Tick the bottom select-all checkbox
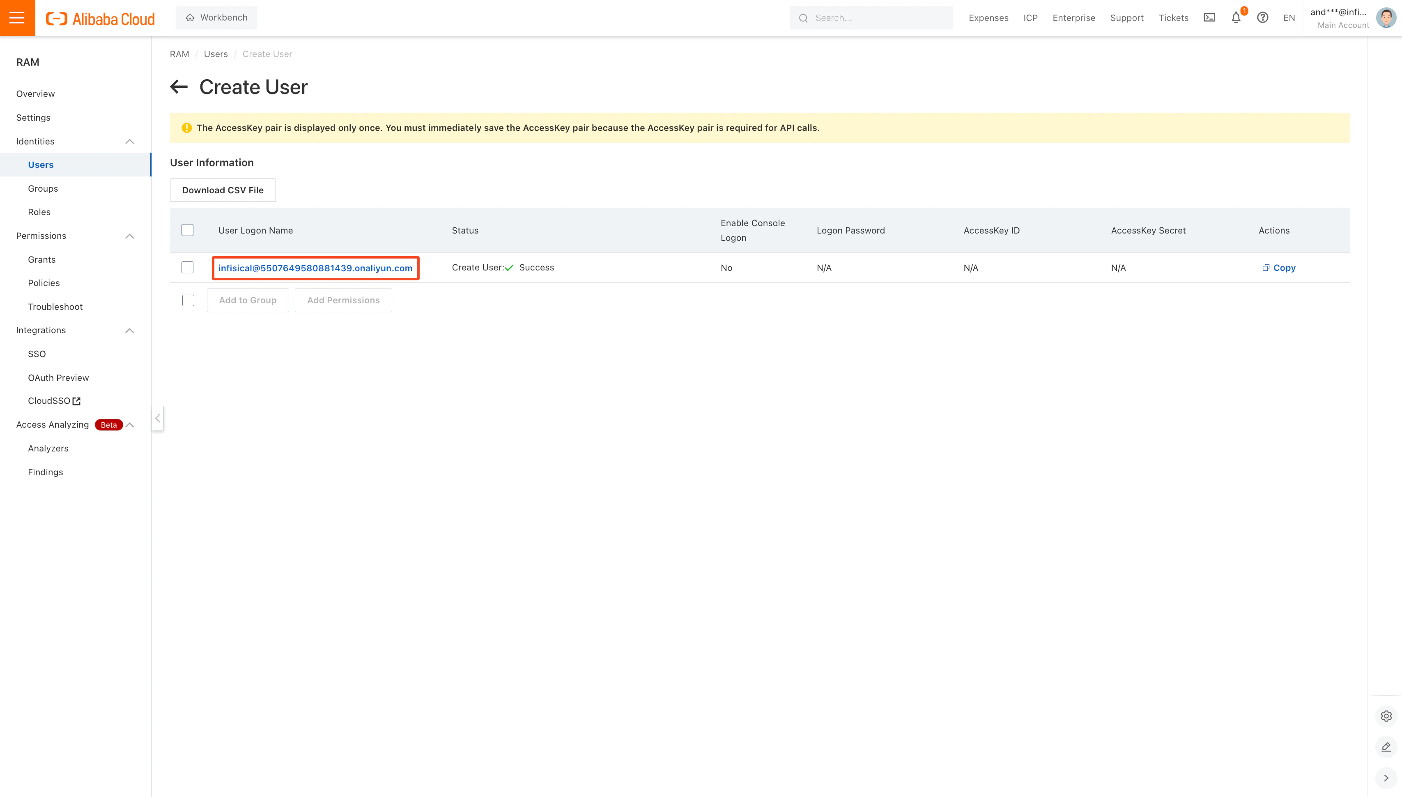The image size is (1402, 797). [x=188, y=300]
